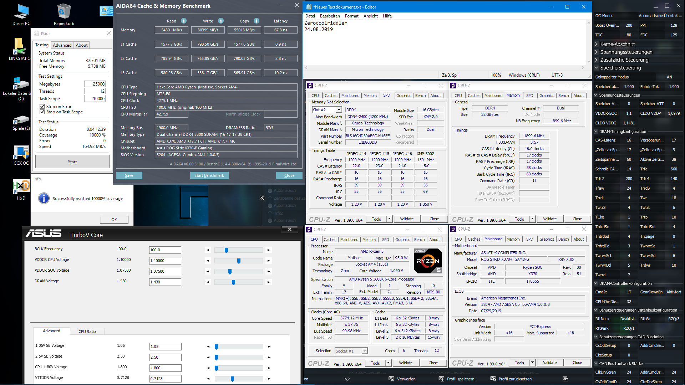Adjust the DRAM Voltage slider
This screenshot has width=685, height=385.
(x=233, y=282)
